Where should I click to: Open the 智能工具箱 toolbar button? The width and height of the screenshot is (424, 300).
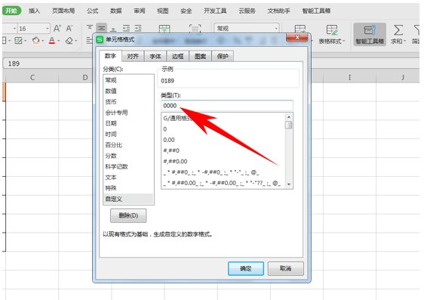pos(370,35)
